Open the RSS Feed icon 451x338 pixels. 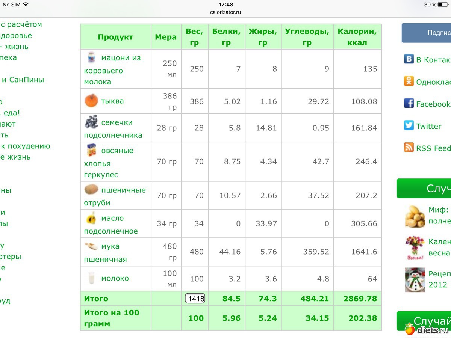pos(409,148)
